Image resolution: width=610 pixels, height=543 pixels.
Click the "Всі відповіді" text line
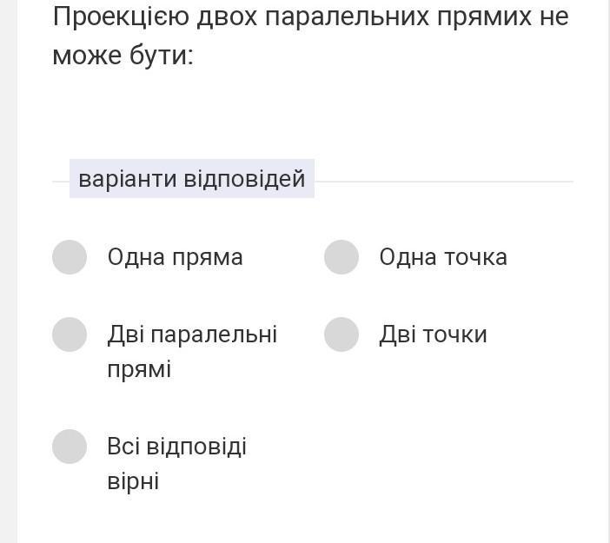pyautogui.click(x=176, y=447)
